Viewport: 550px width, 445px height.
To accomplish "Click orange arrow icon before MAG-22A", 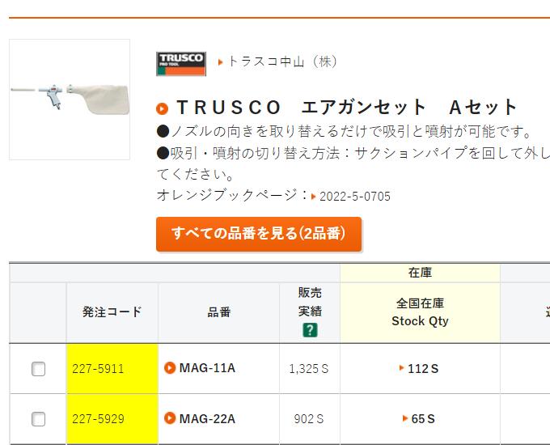I will tap(170, 418).
